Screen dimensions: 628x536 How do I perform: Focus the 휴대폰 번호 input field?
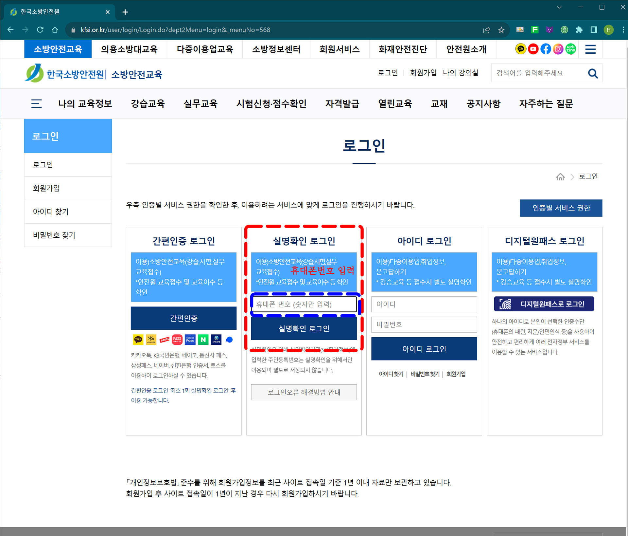(x=304, y=305)
